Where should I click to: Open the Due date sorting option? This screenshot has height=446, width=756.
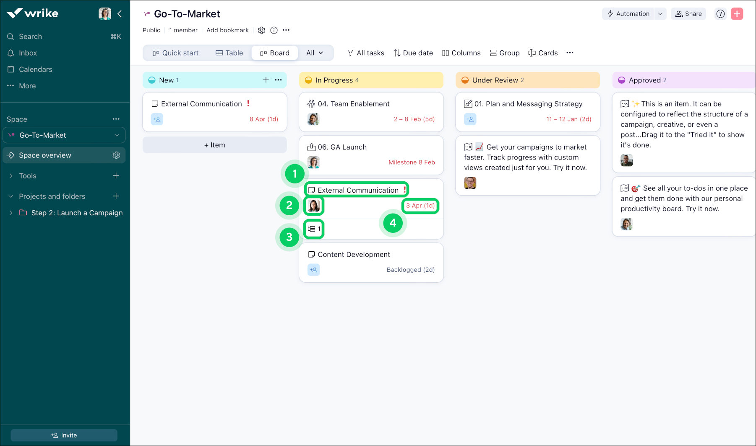point(413,53)
